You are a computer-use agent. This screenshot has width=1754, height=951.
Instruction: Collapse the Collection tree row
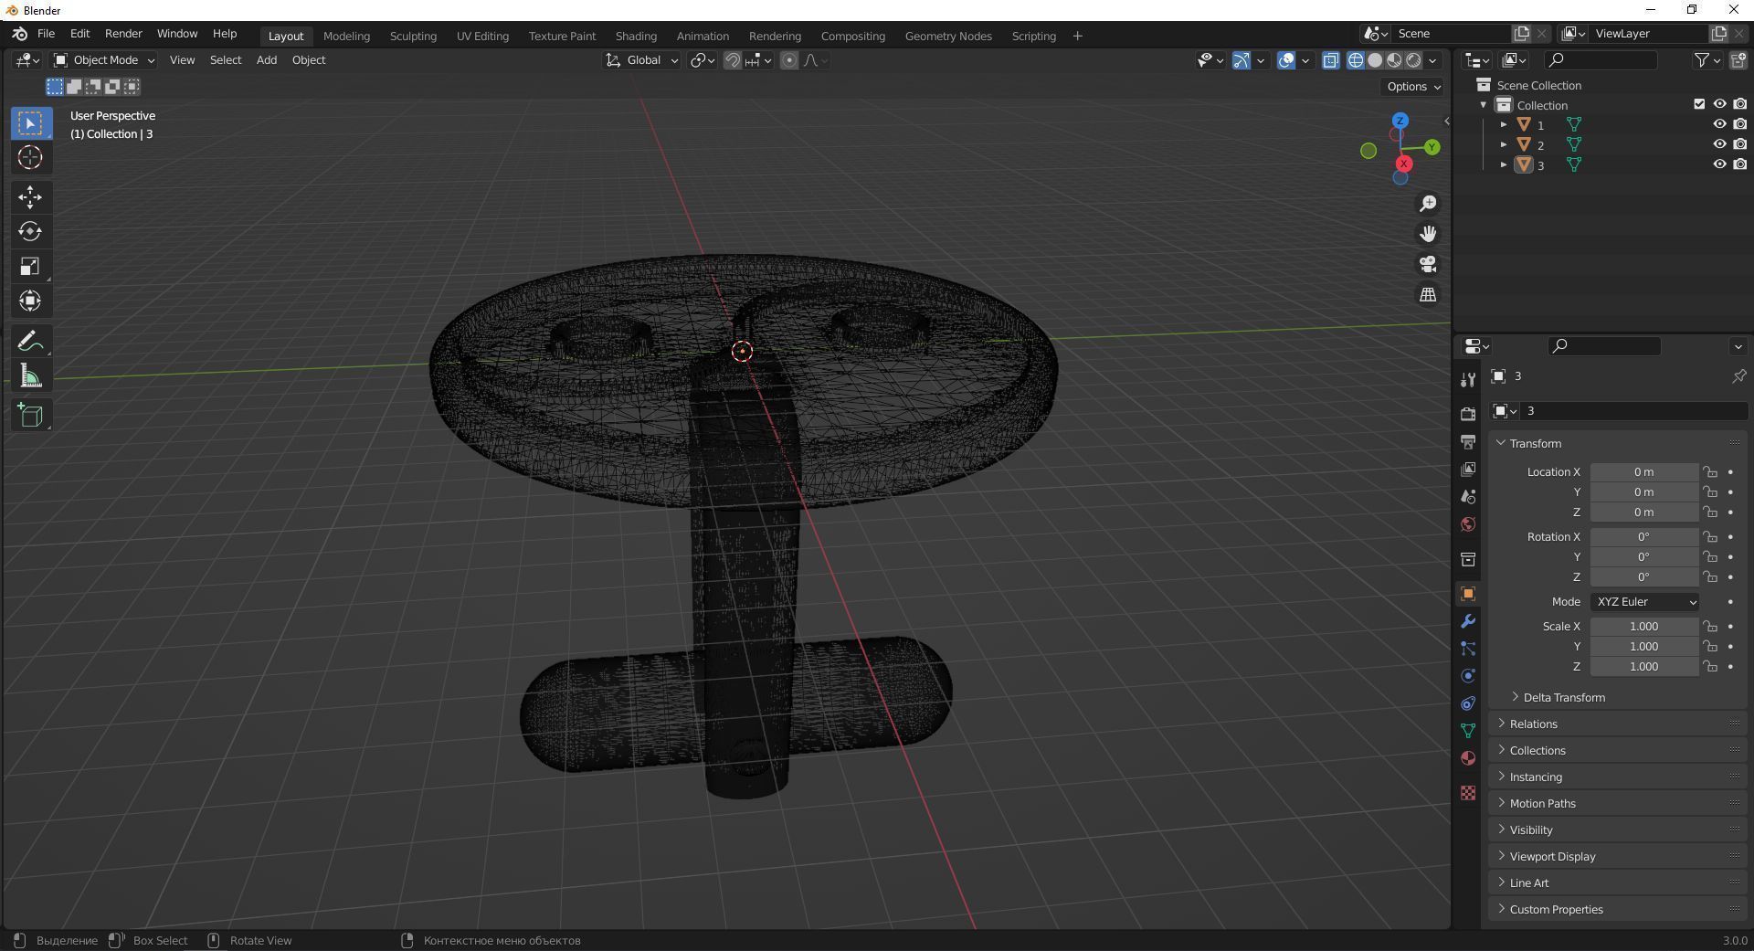coord(1484,105)
